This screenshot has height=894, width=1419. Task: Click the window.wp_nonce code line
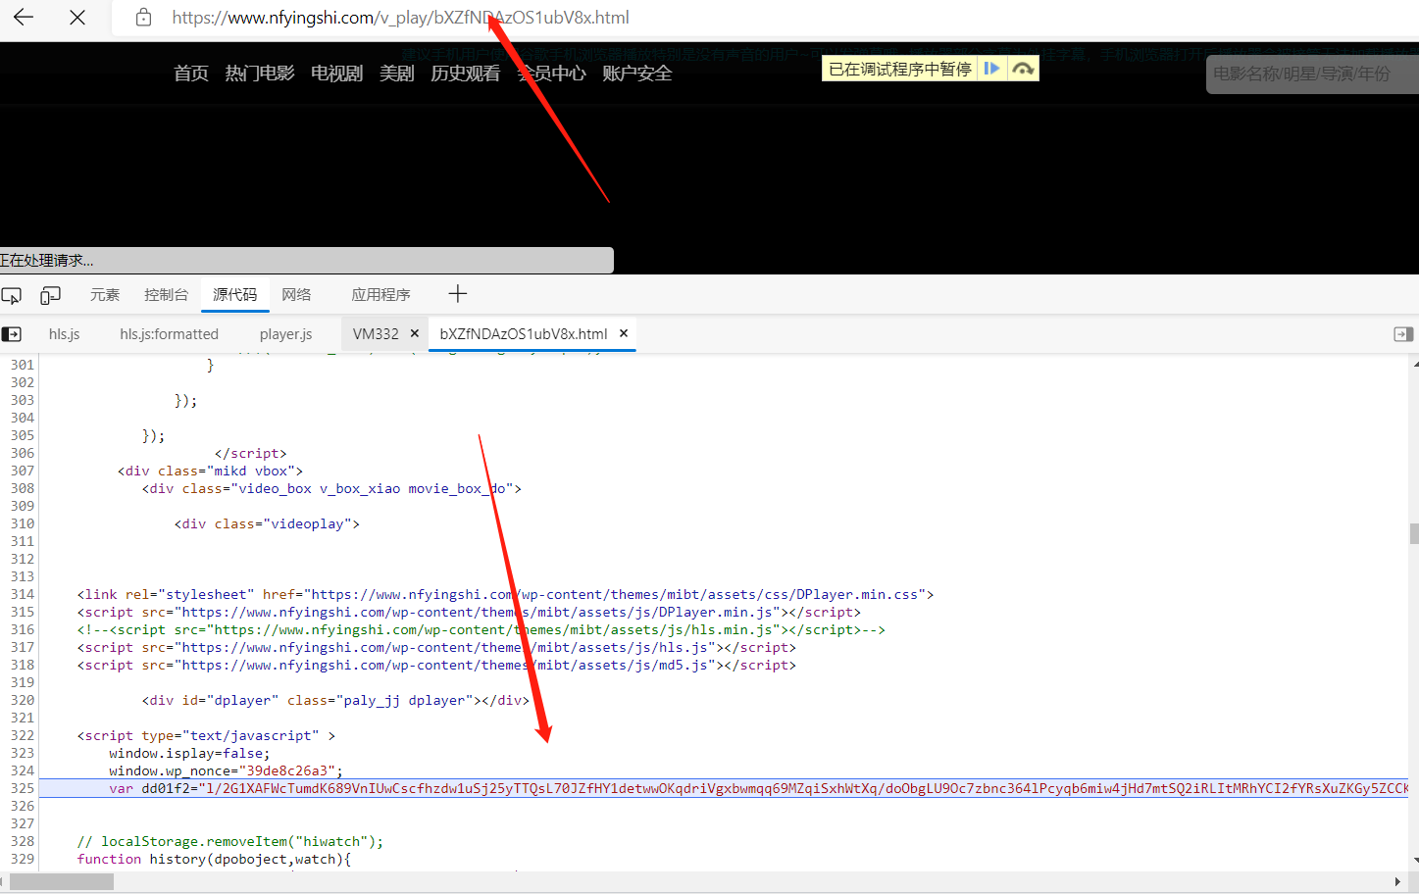click(x=227, y=770)
